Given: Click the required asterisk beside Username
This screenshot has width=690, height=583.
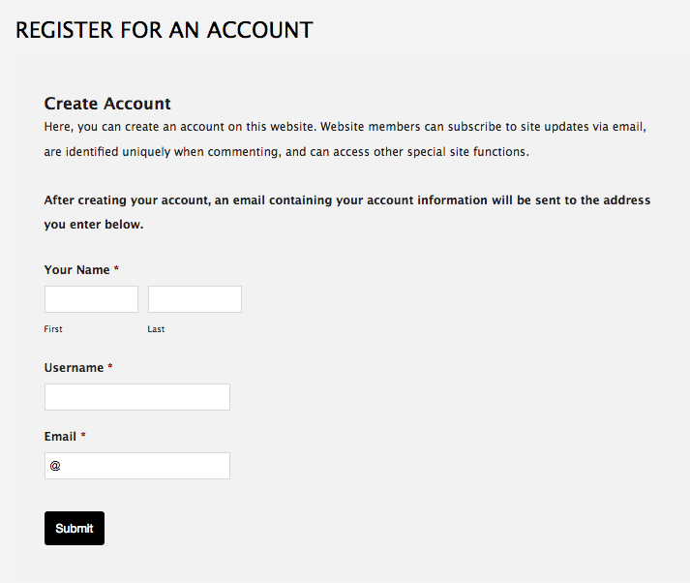Looking at the screenshot, I should point(110,368).
